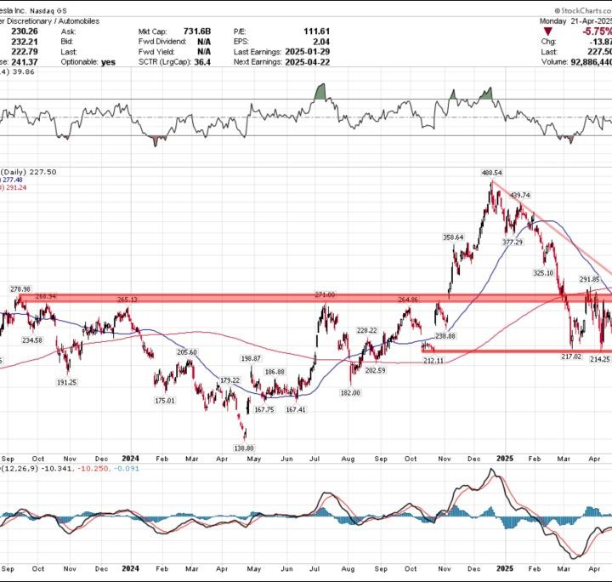Click the RSI 39.86 value label
The width and height of the screenshot is (612, 582).
coord(23,71)
